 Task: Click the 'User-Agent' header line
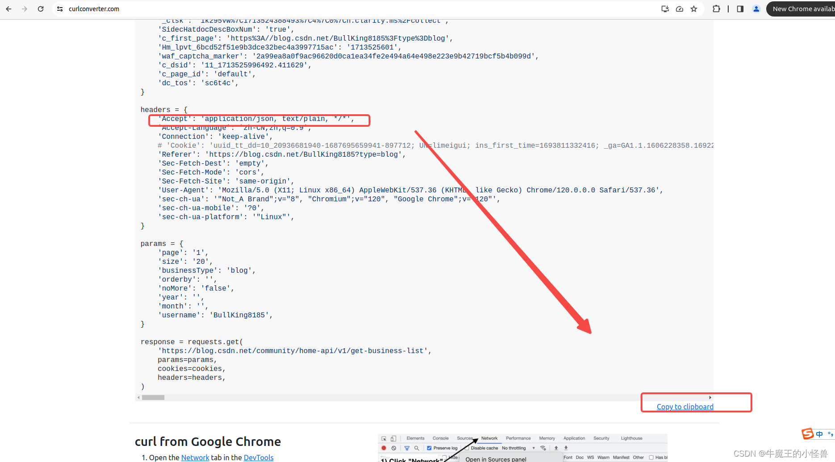pos(411,190)
